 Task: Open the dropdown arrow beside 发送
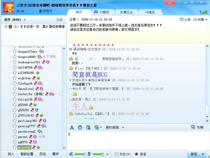pos(203,154)
